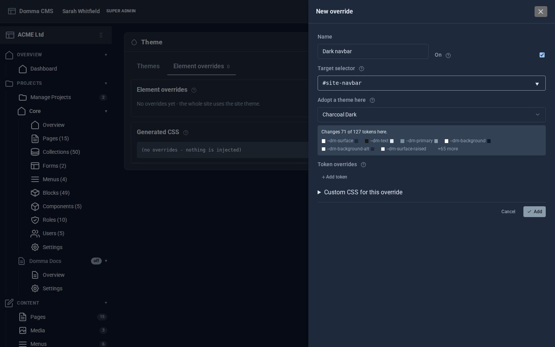The height and width of the screenshot is (347, 555).
Task: Click the help icon next to the On label
Action: 448,56
